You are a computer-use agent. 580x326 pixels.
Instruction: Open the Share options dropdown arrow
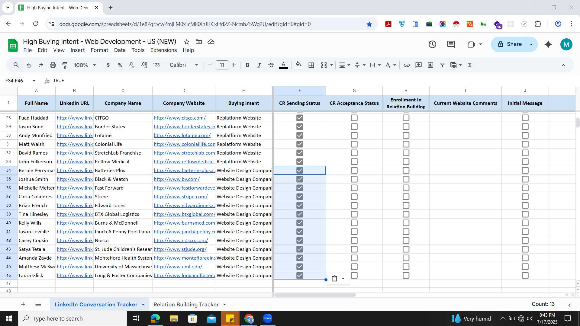[x=531, y=44]
